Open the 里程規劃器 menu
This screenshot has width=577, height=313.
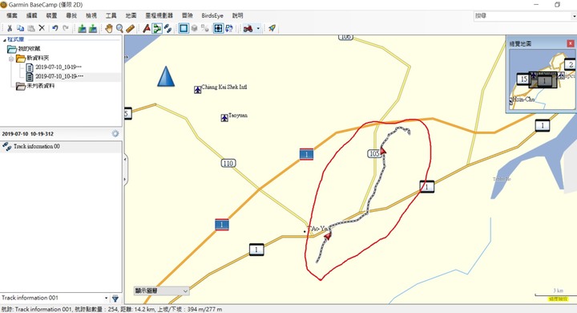coord(159,15)
